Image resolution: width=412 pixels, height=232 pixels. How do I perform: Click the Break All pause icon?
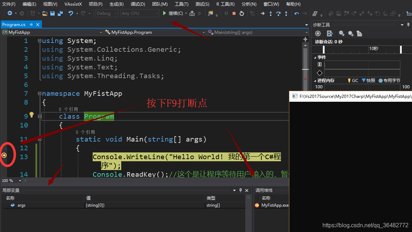[x=226, y=13]
